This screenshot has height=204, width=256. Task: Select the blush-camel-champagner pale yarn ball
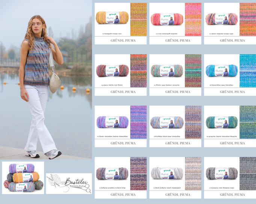click(x=167, y=174)
